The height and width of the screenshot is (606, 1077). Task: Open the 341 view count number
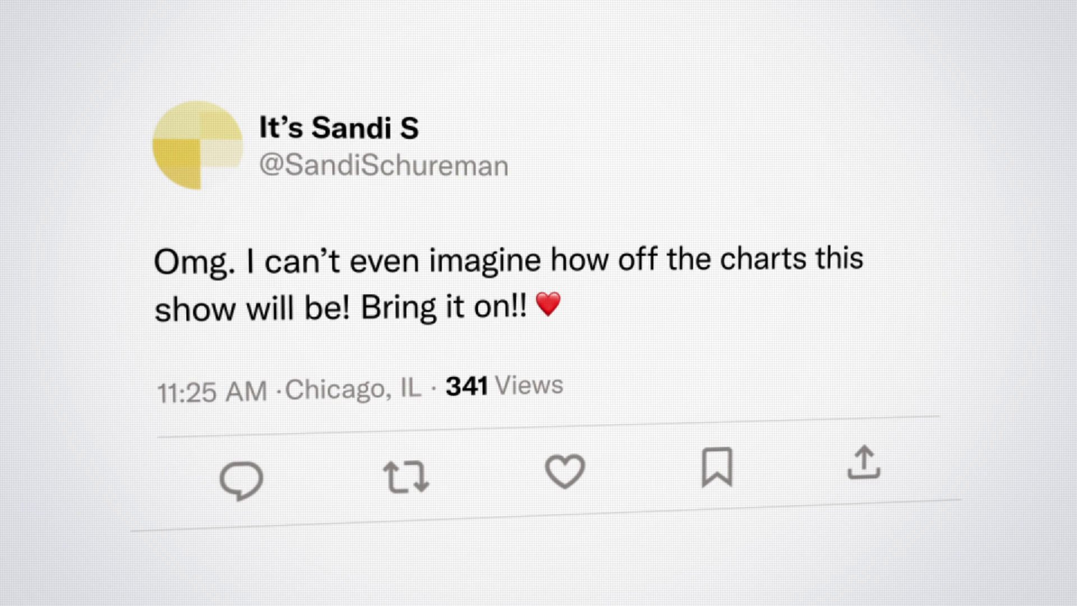click(466, 386)
